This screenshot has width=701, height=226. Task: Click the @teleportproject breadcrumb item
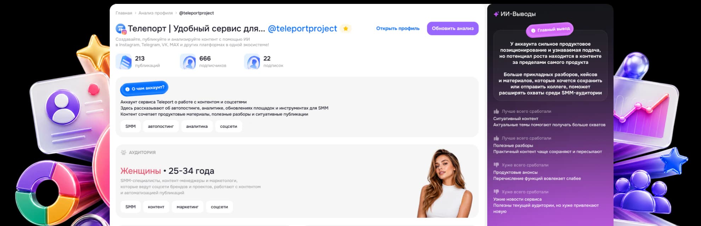[x=196, y=13]
